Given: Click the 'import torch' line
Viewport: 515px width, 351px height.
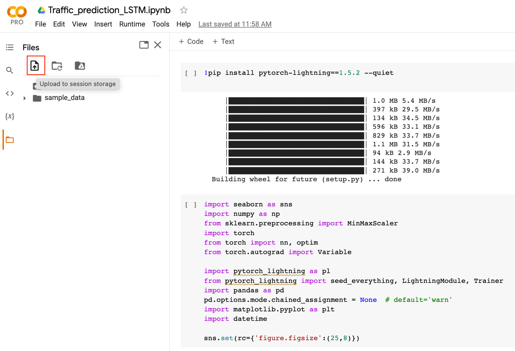Looking at the screenshot, I should [229, 233].
